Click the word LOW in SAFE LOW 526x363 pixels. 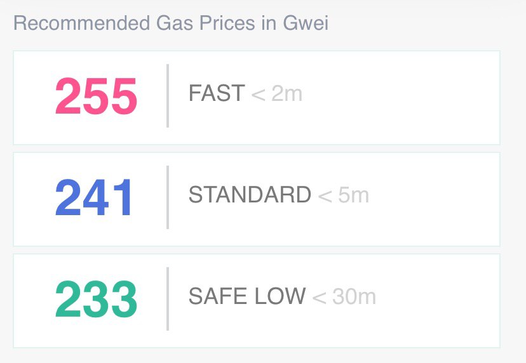point(280,296)
